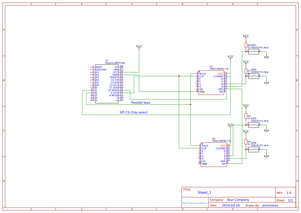The image size is (301, 213).
Task: Click the EasyEDA logo in the title block
Action: pos(194,203)
